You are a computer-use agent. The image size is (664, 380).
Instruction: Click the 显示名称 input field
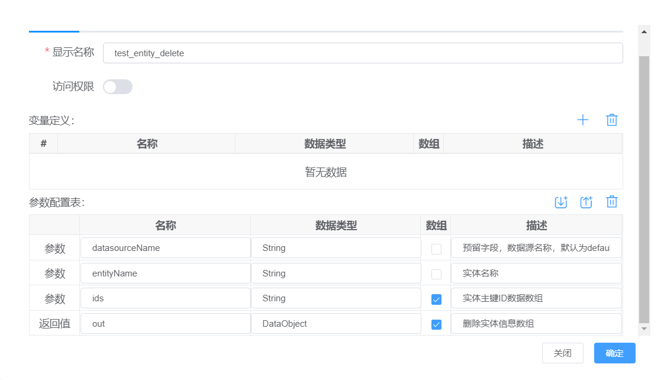tap(362, 53)
